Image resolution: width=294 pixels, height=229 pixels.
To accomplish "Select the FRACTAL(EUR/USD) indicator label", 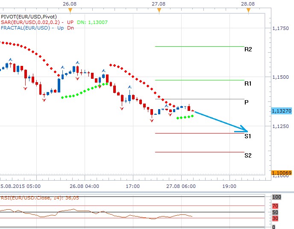I will click(24, 28).
